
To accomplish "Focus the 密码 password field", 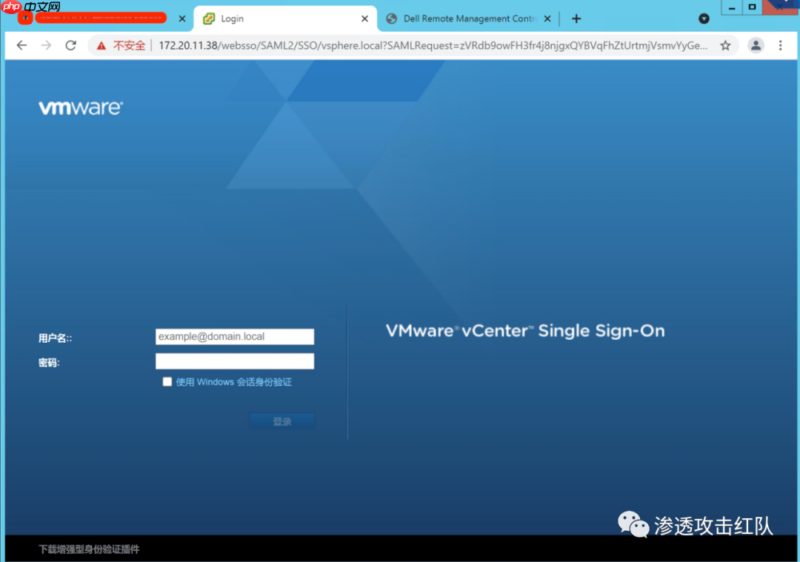I will tap(235, 361).
